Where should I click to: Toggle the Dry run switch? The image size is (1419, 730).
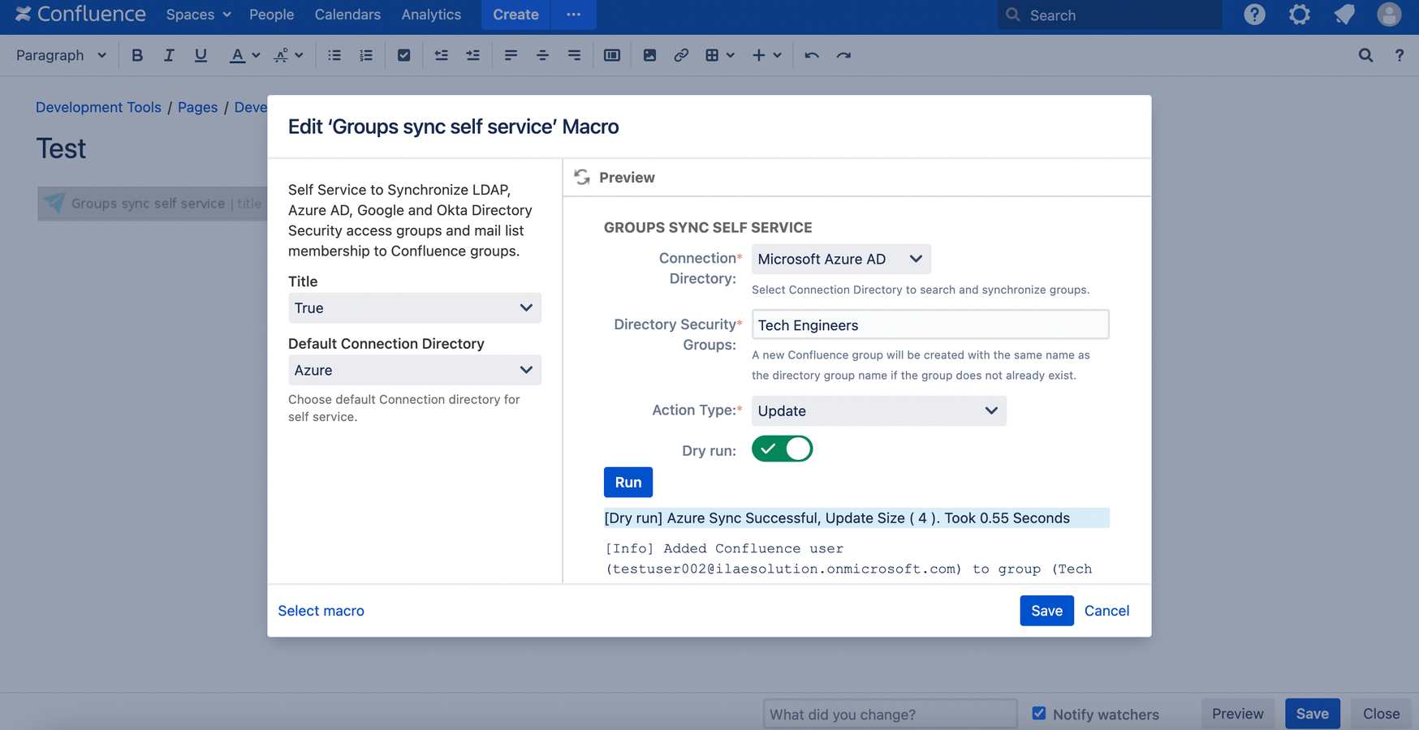782,449
